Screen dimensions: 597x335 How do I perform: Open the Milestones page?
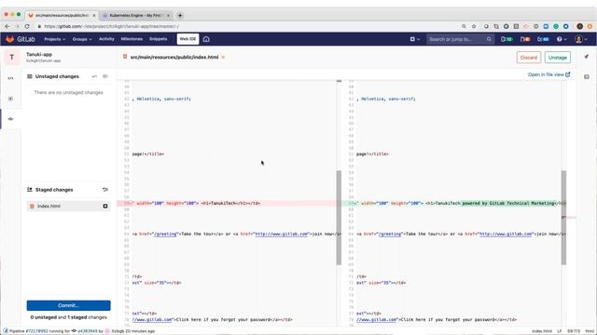click(x=132, y=39)
